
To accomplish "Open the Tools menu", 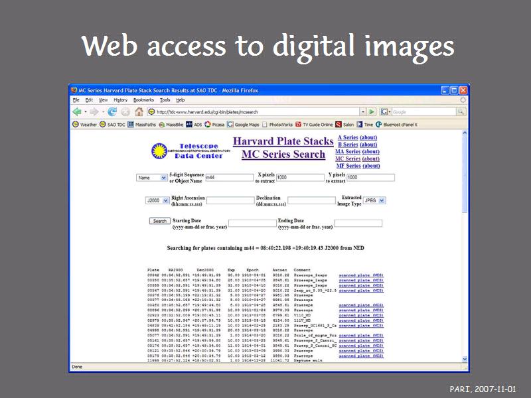I will (x=165, y=100).
